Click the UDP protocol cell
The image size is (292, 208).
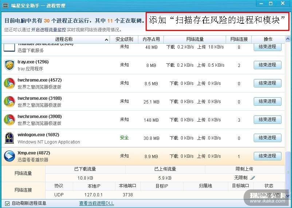[59, 195]
